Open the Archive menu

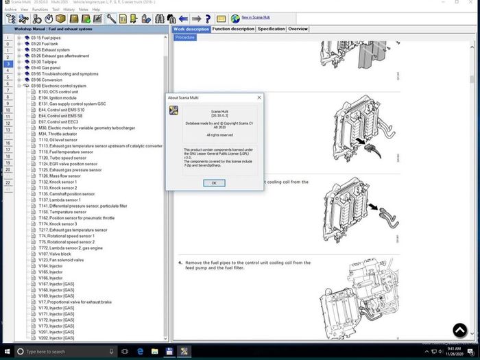coord(10,10)
